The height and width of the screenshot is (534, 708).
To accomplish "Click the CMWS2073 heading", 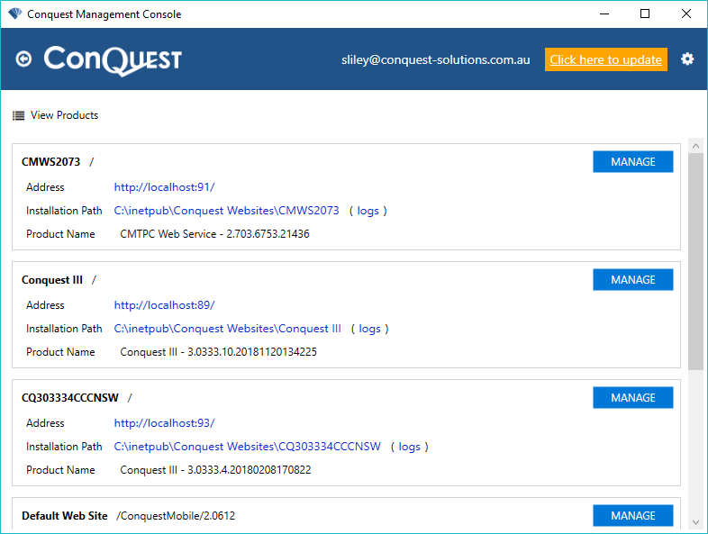I will click(51, 161).
